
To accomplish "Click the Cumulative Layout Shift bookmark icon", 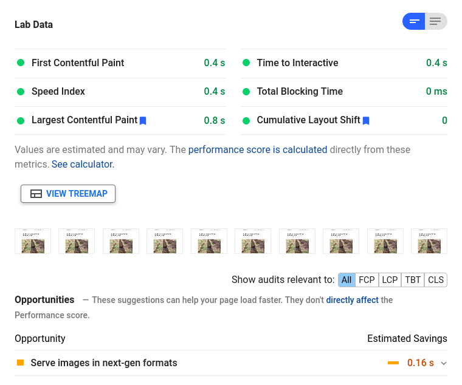I will coord(366,121).
